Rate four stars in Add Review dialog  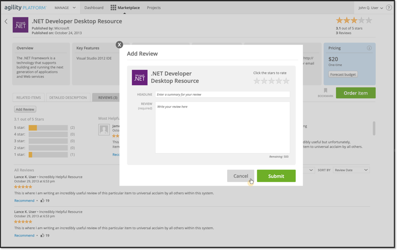[279, 81]
